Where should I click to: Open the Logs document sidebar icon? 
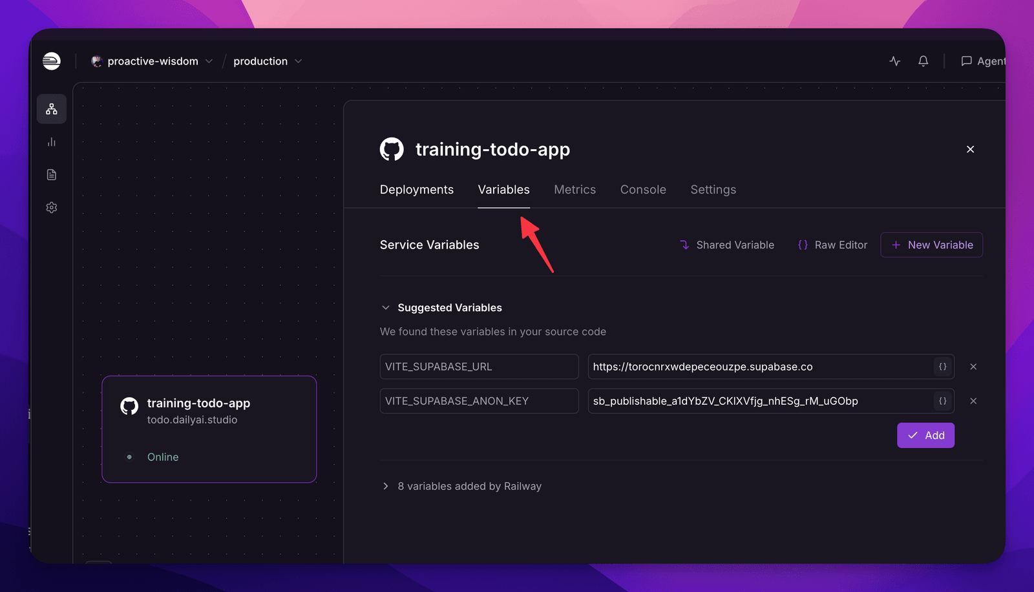coord(52,175)
